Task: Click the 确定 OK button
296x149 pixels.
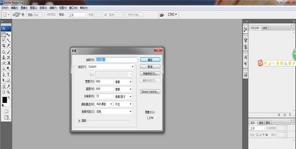Action: tap(150, 59)
